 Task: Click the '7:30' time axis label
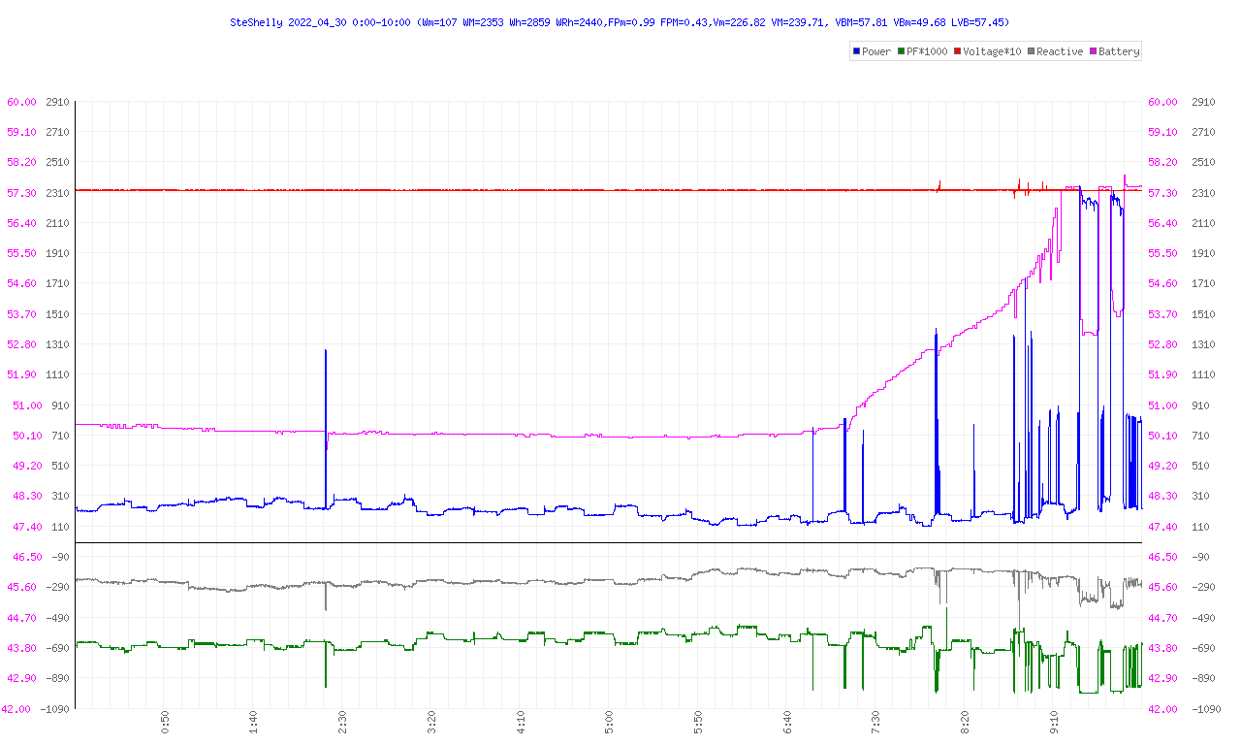876,724
